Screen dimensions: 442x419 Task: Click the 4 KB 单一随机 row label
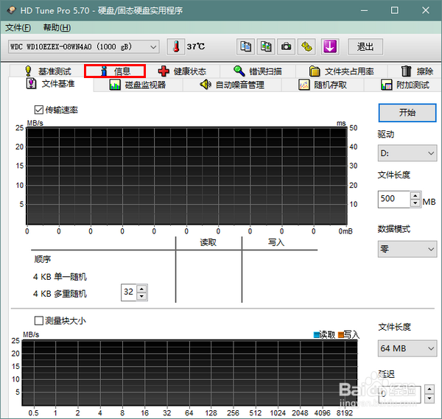(60, 277)
